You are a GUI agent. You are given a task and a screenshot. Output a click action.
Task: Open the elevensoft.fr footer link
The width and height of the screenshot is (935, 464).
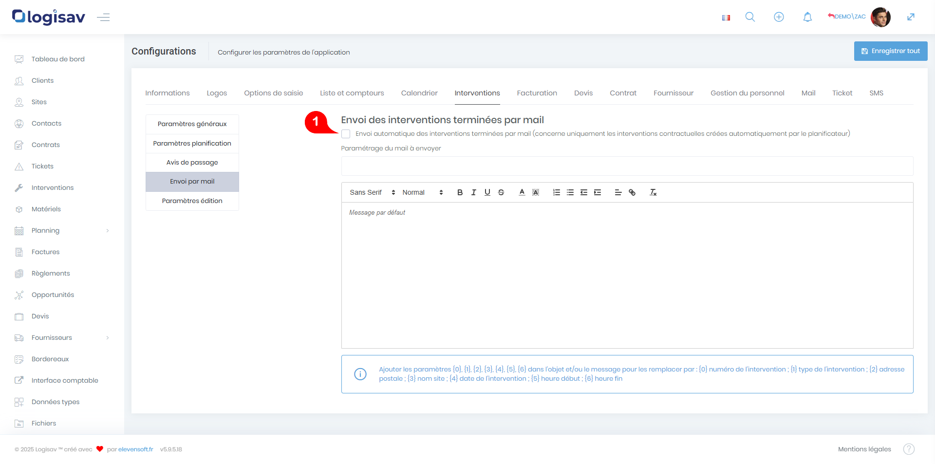(135, 449)
